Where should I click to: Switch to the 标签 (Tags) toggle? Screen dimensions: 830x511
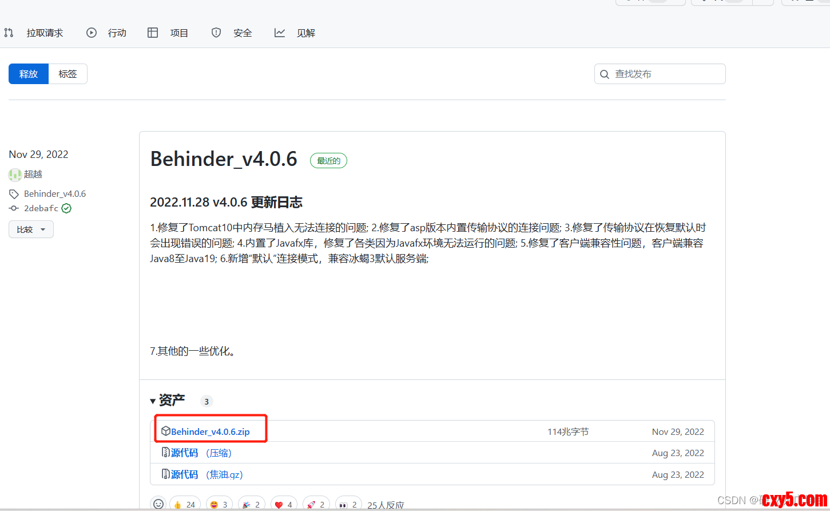(67, 74)
